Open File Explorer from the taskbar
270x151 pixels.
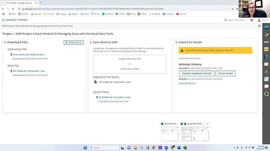135,148
